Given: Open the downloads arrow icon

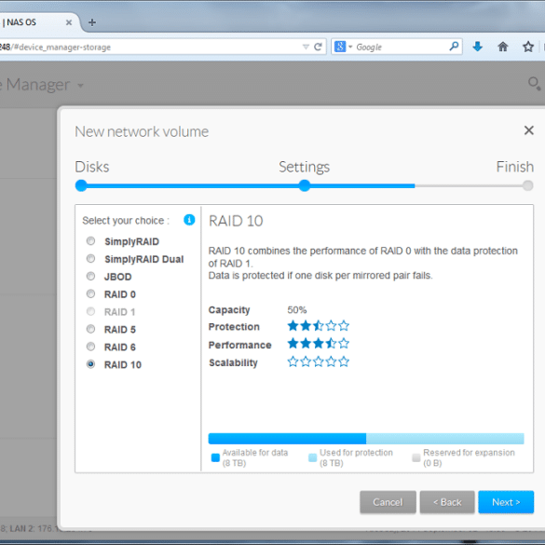Looking at the screenshot, I should tap(478, 47).
